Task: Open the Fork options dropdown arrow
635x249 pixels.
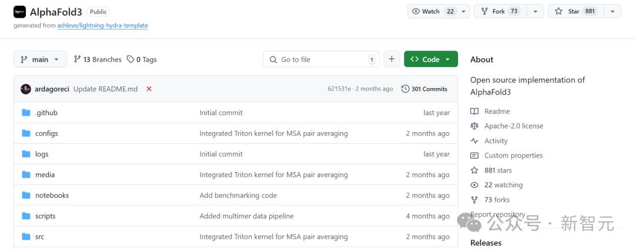Action: (x=535, y=11)
